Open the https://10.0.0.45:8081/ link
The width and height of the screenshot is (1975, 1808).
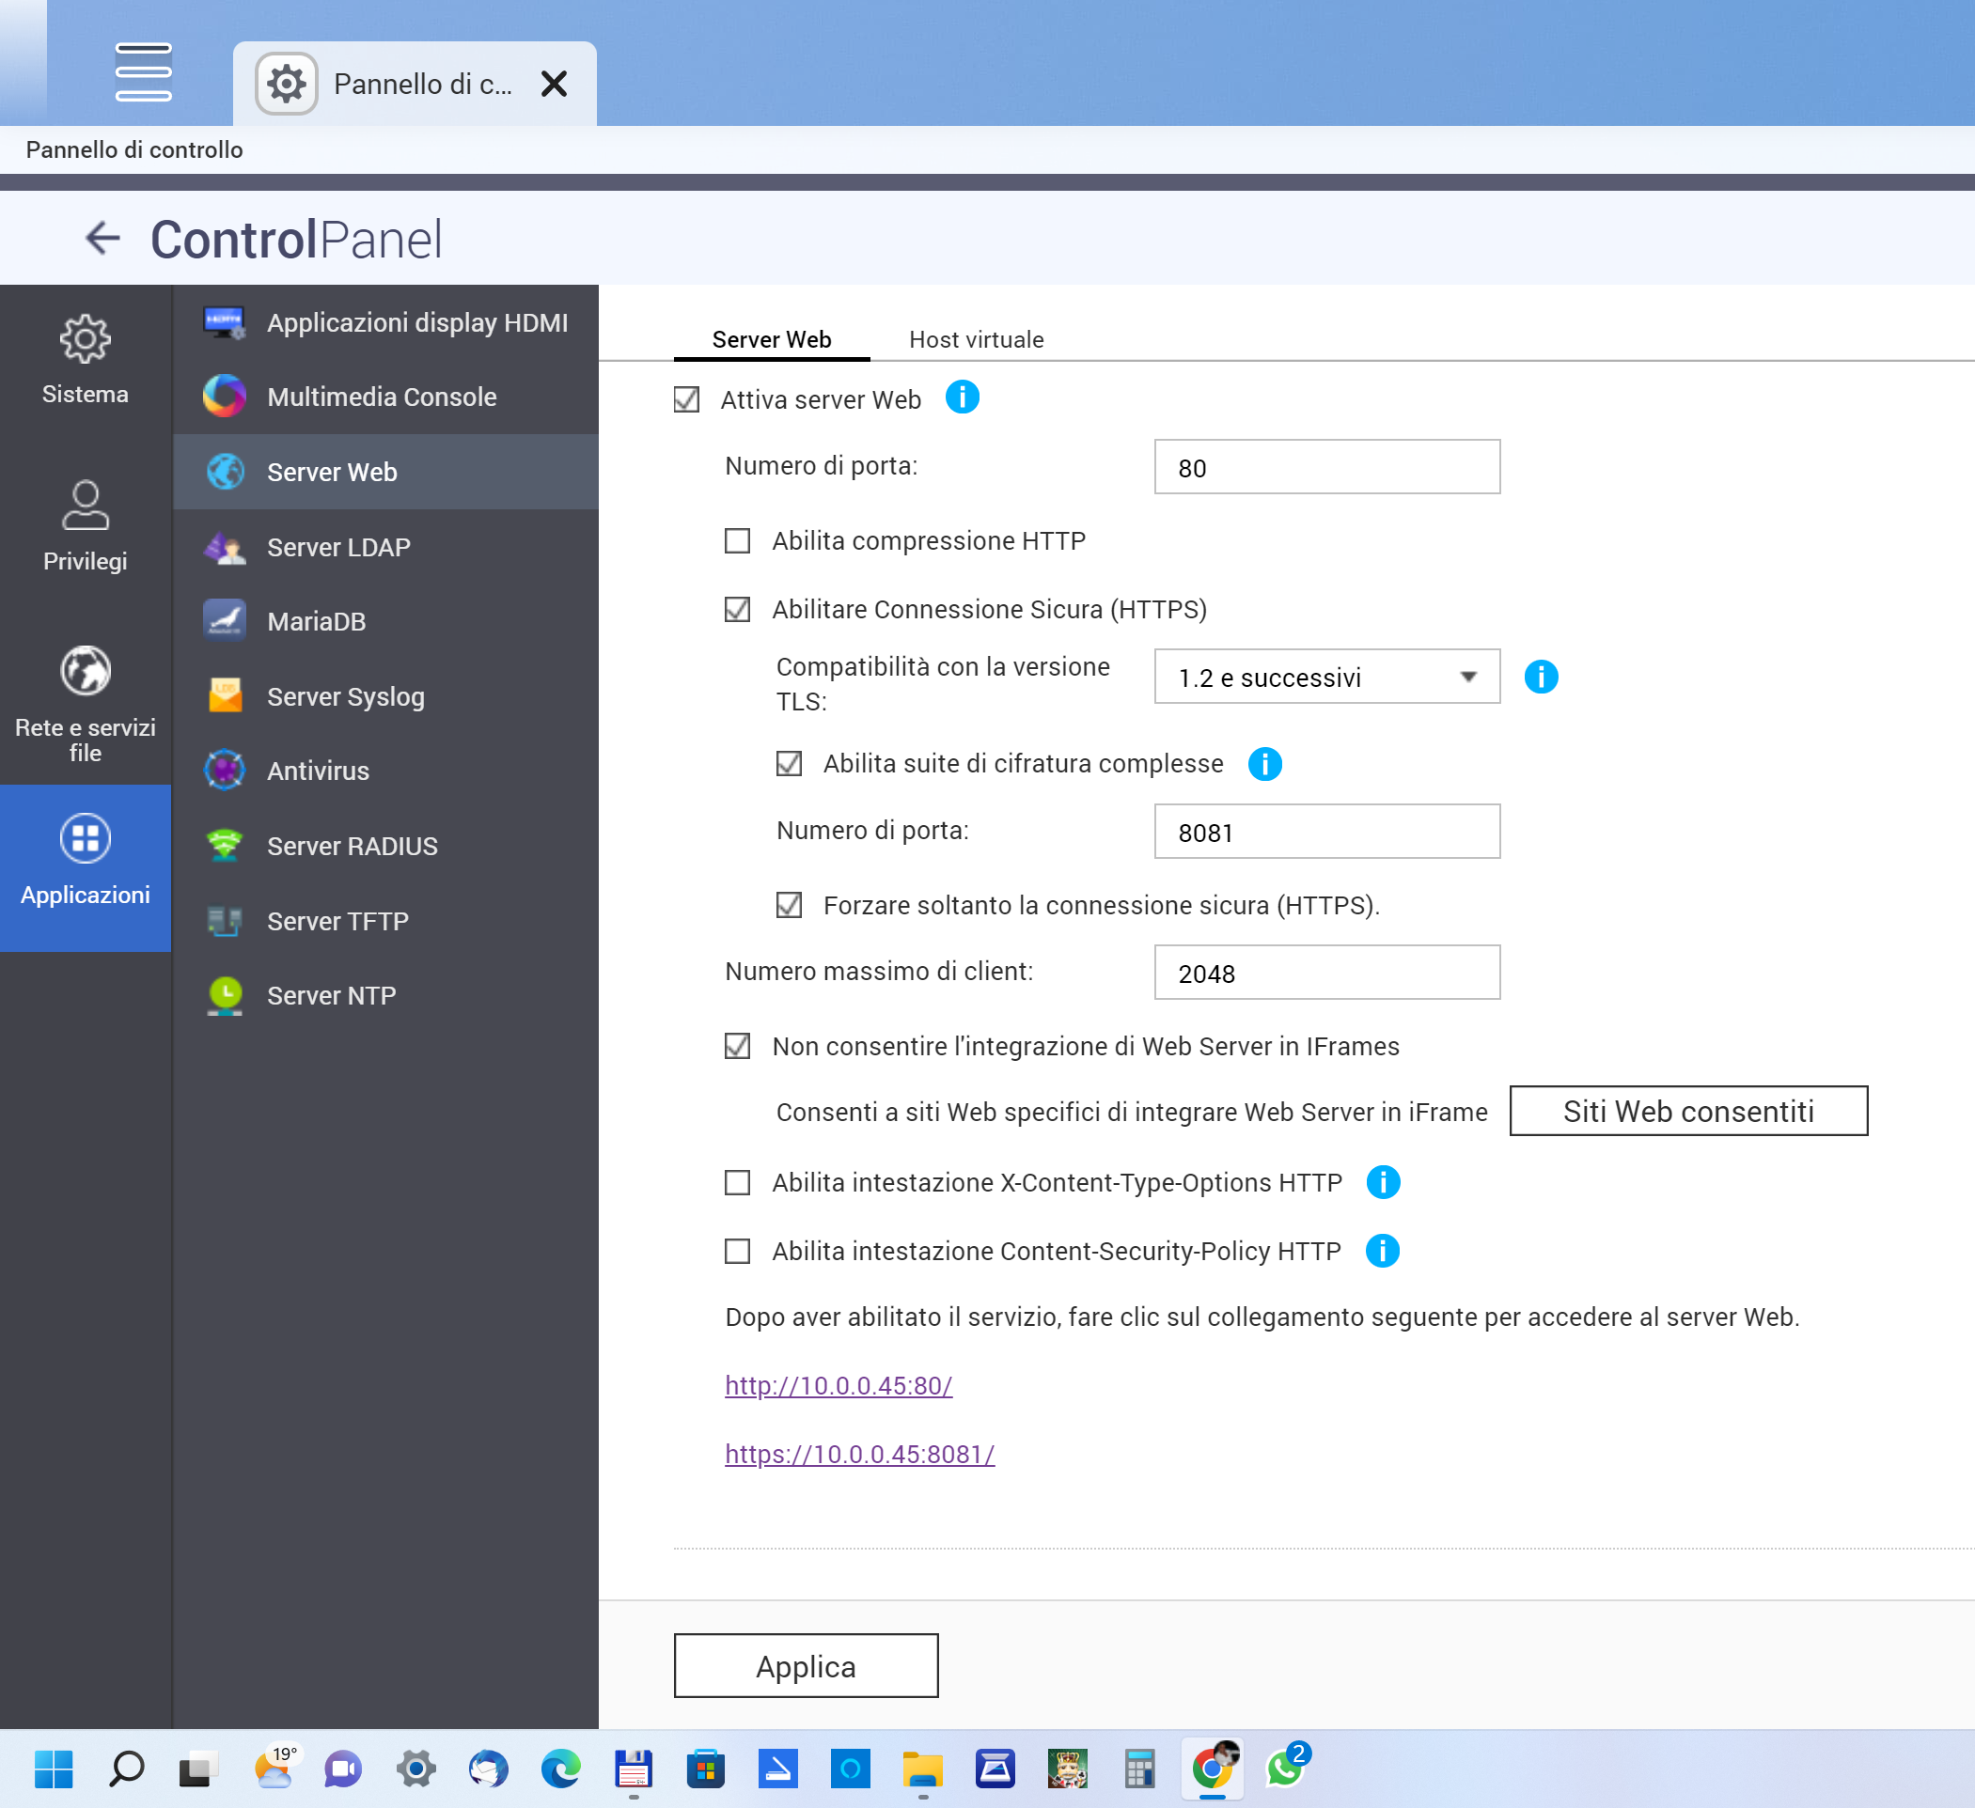(859, 1454)
